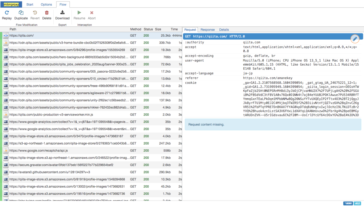Click the accept-language value ja-jp
This screenshot has width=364, height=206.
coord(248,73)
